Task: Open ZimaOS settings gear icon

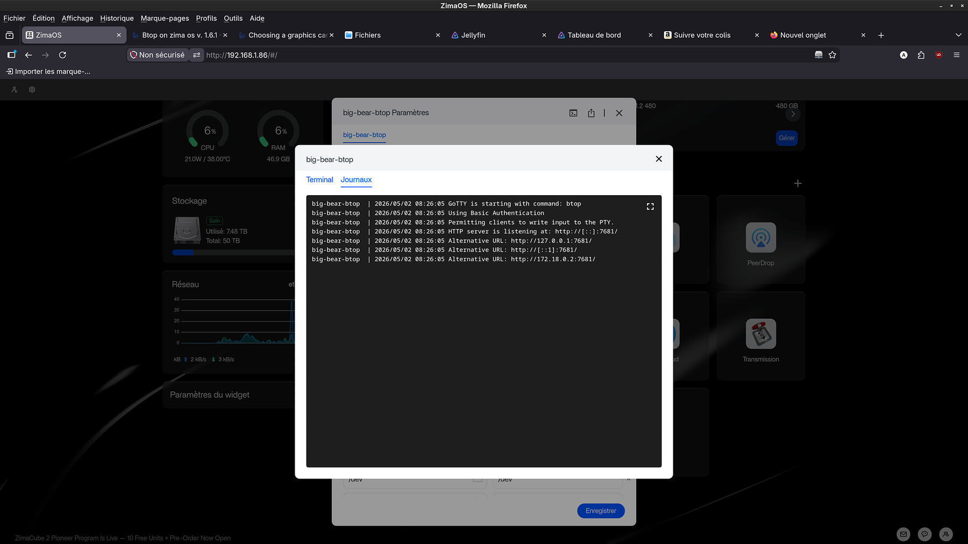Action: click(32, 90)
